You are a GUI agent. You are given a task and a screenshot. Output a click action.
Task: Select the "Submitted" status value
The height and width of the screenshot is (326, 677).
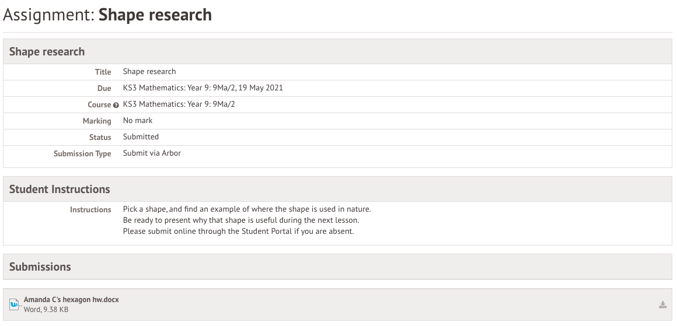[141, 136]
